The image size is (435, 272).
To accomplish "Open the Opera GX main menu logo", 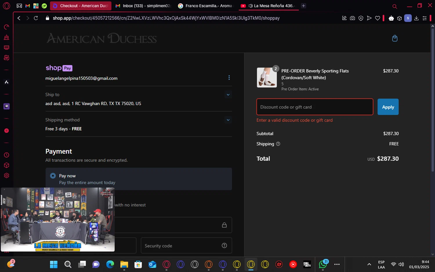I will tap(6, 6).
